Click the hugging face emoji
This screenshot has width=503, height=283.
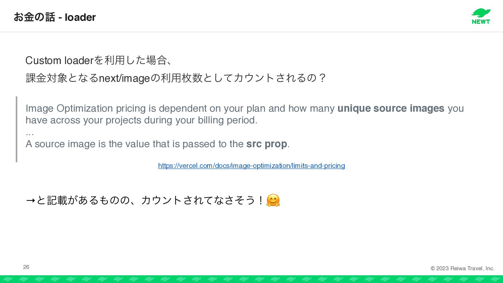click(273, 200)
